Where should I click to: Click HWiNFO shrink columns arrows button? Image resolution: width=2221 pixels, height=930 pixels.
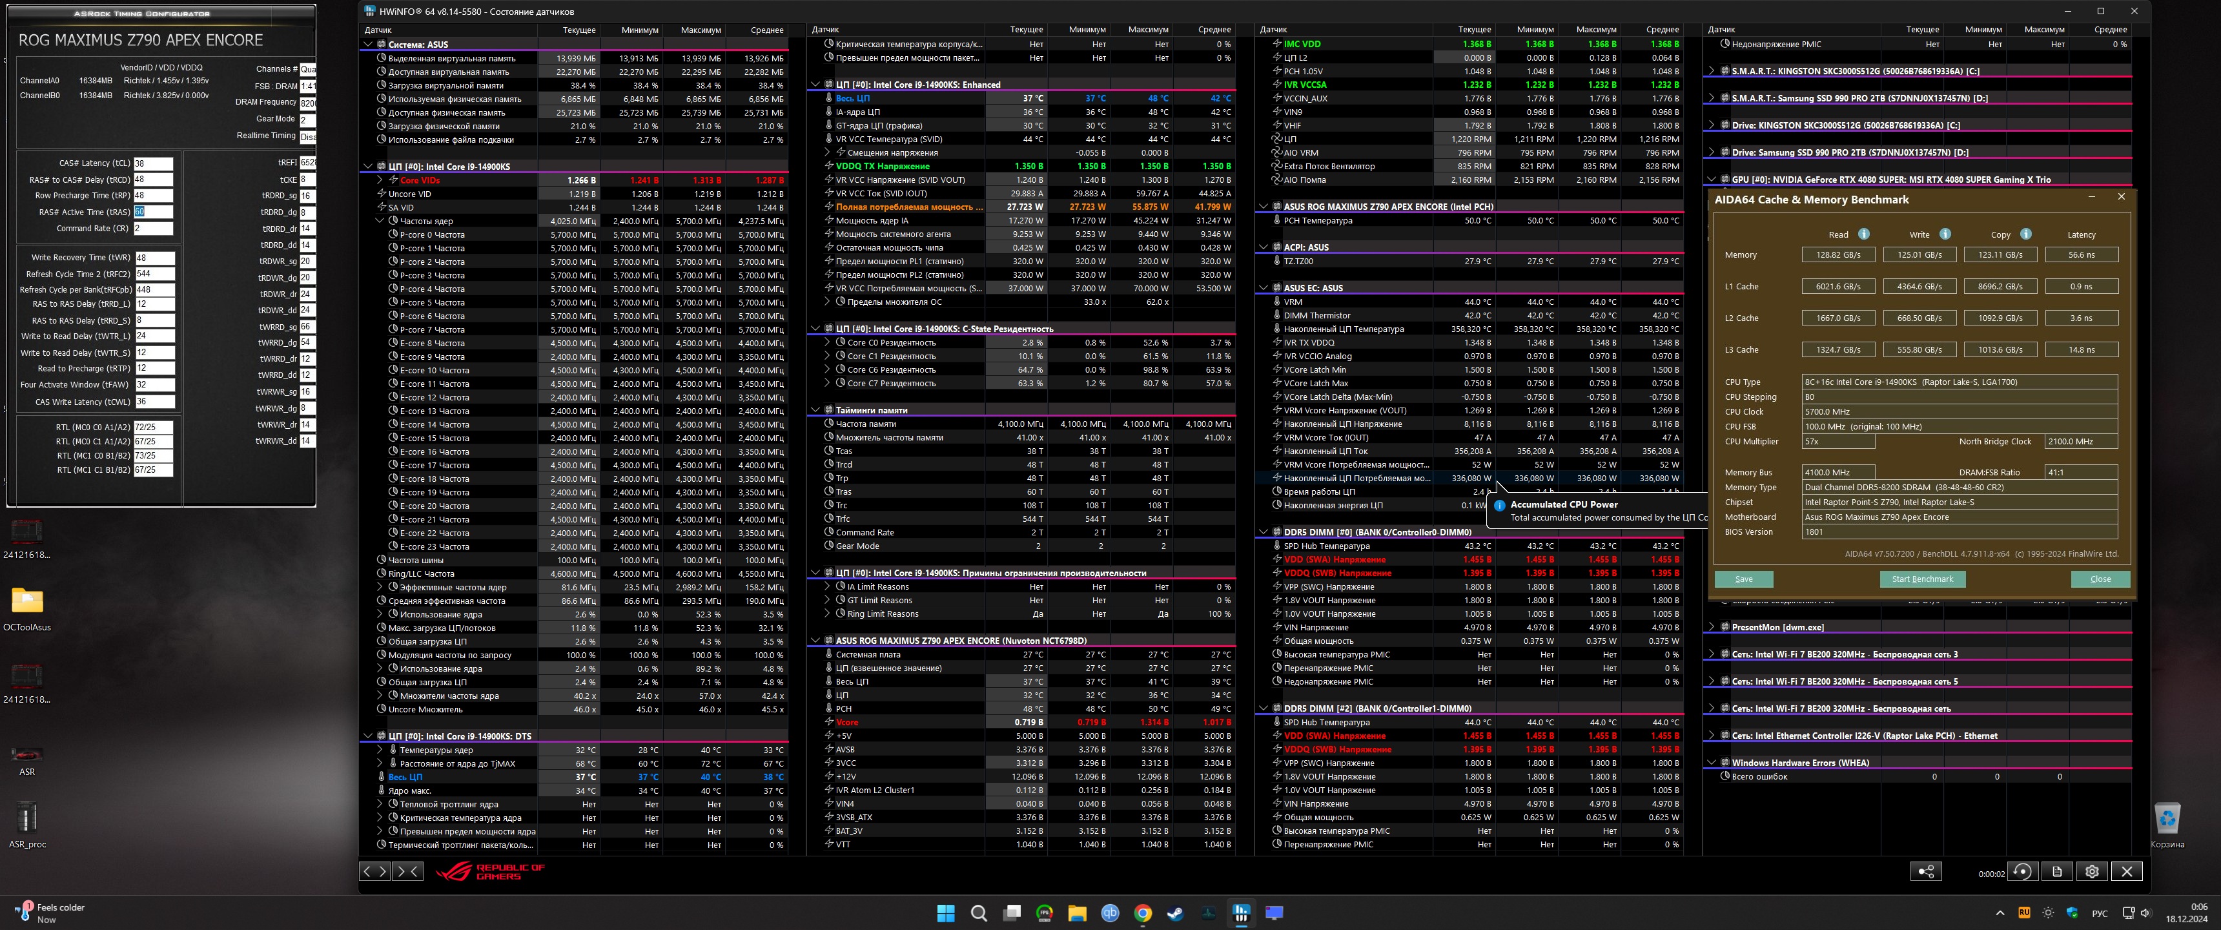pyautogui.click(x=407, y=871)
